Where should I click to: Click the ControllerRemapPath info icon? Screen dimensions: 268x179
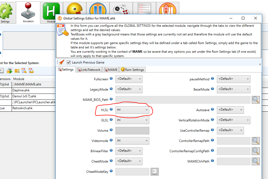(x=213, y=140)
